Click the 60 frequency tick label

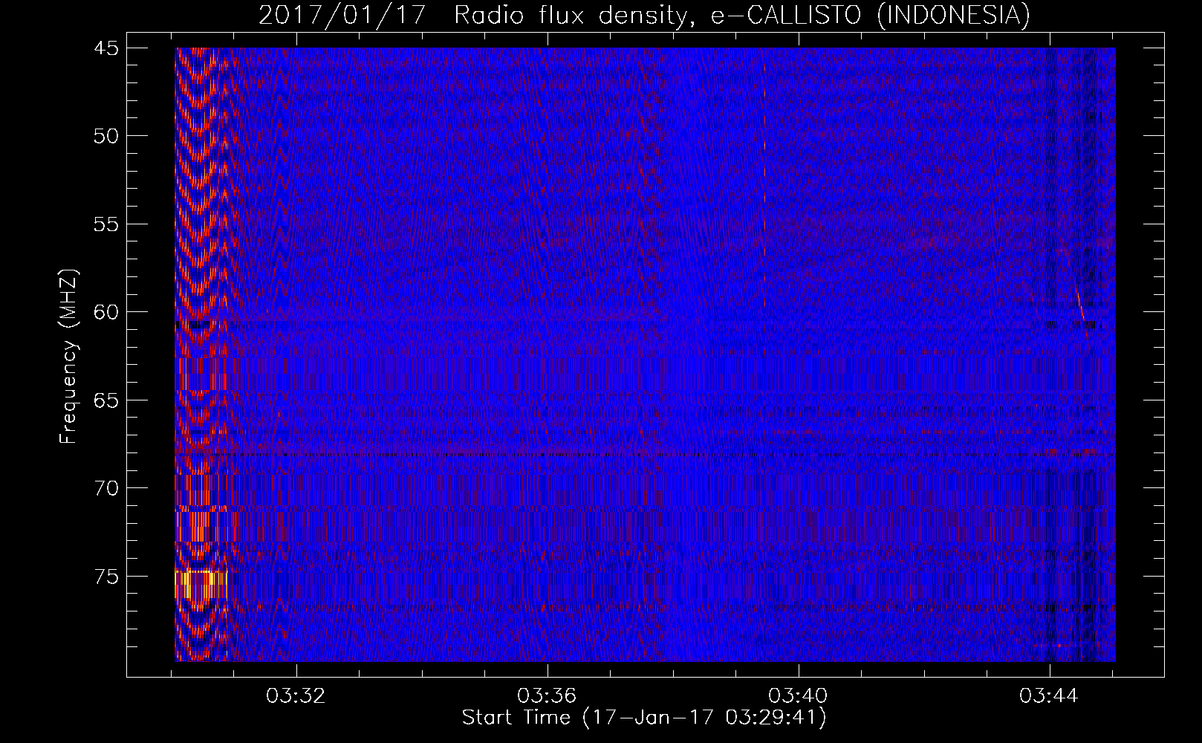click(x=106, y=312)
